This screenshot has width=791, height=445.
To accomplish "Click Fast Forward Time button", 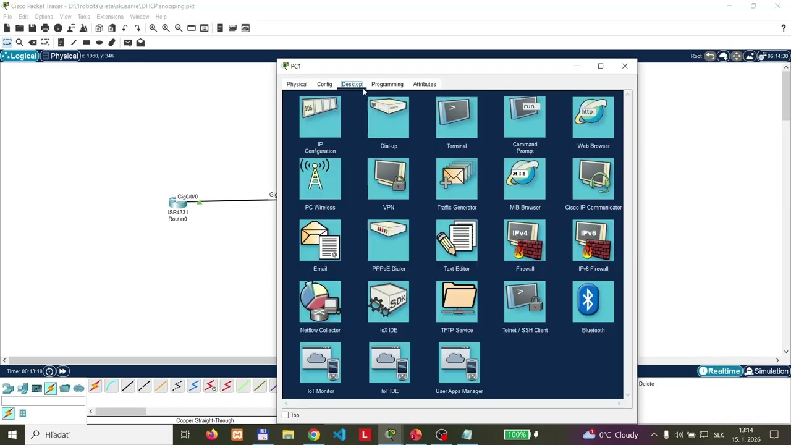I will pos(63,371).
